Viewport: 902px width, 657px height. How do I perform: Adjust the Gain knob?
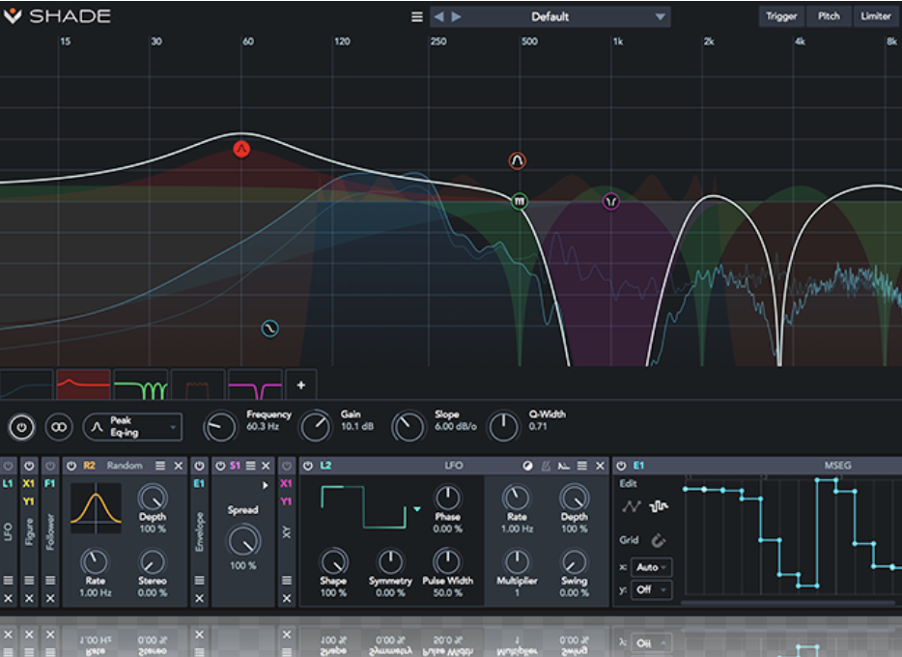click(315, 427)
